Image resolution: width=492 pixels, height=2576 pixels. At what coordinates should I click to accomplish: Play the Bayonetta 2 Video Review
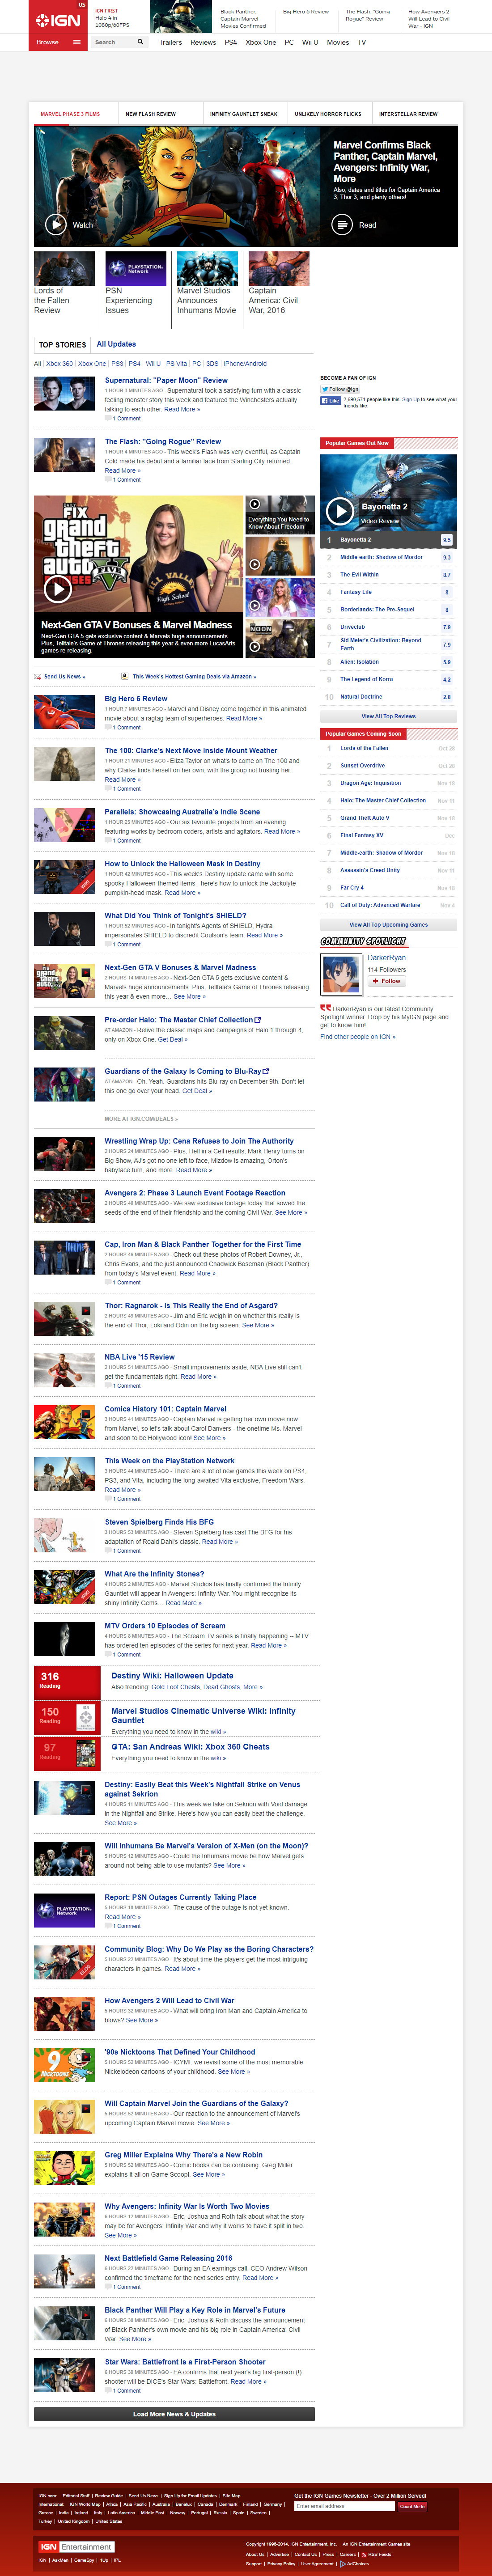coord(340,511)
